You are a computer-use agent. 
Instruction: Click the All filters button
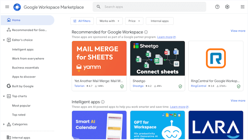(82, 21)
